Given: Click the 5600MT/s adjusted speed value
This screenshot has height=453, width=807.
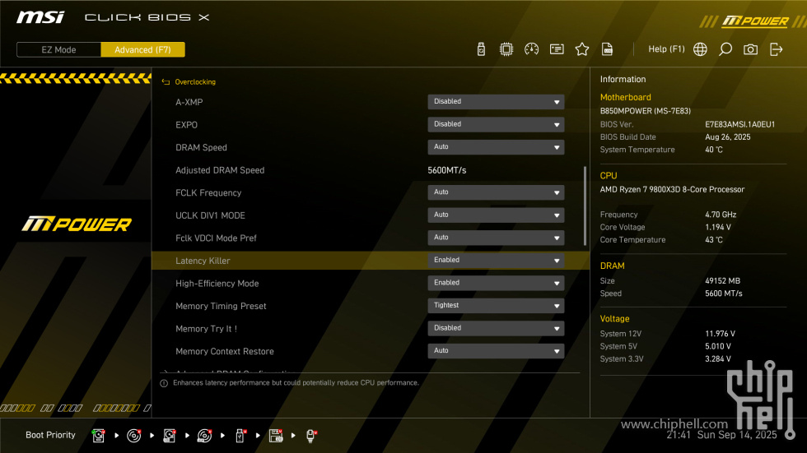Looking at the screenshot, I should pos(446,170).
